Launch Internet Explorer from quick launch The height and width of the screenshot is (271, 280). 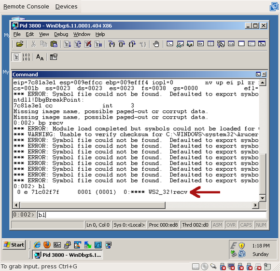click(37, 245)
